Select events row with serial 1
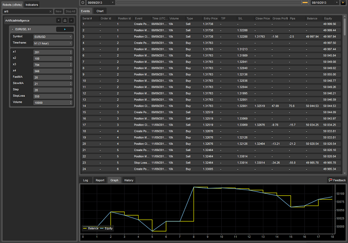Image resolution: width=348 pixels, height=243 pixels. pyautogui.click(x=212, y=24)
